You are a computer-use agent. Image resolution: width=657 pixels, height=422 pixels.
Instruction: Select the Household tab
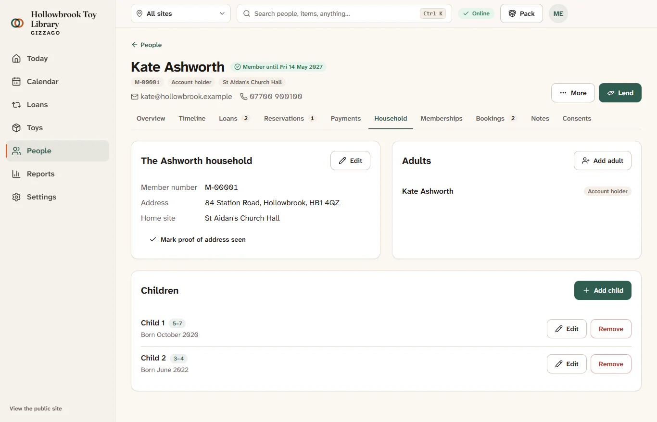click(391, 118)
